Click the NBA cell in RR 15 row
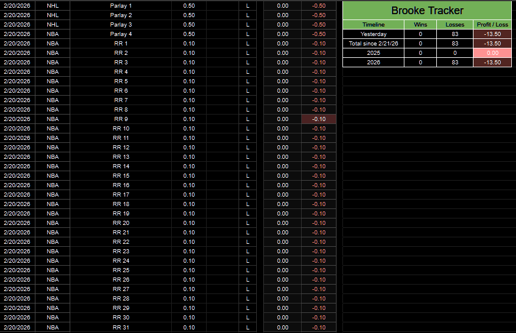 [x=53, y=176]
